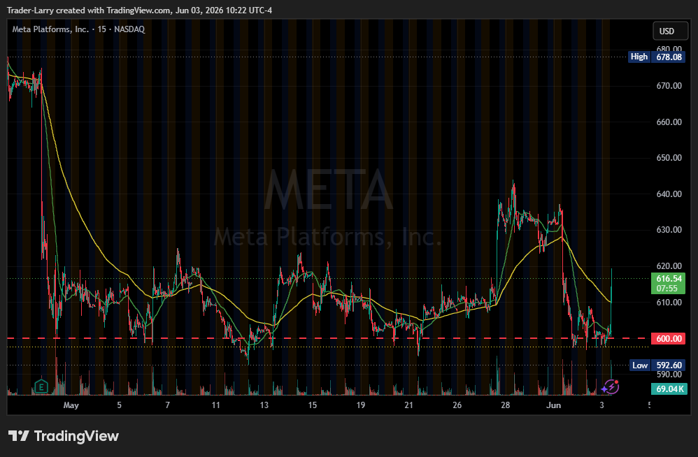Click the 620.00 price axis label
This screenshot has width=698, height=457.
(669, 266)
